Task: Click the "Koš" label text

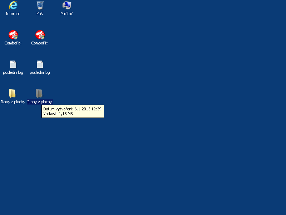Action: pos(40,14)
